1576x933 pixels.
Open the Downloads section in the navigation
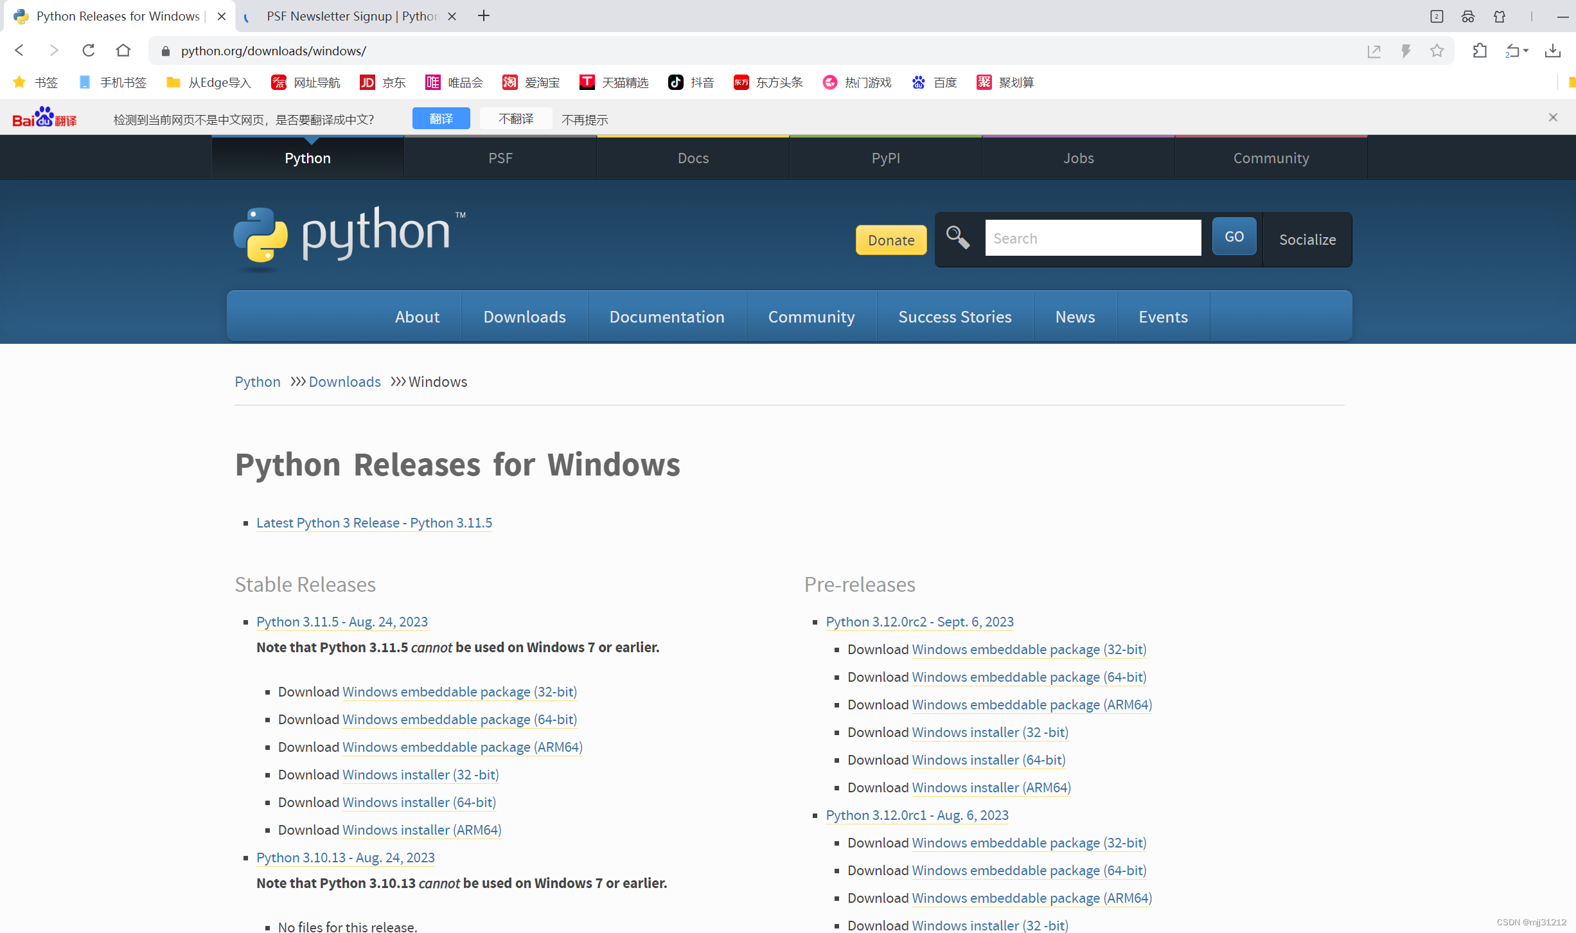pyautogui.click(x=524, y=316)
